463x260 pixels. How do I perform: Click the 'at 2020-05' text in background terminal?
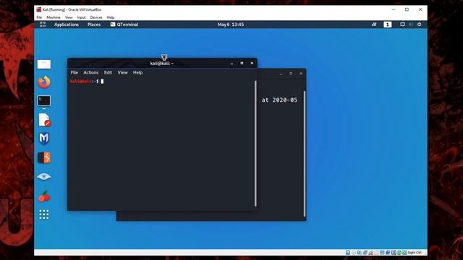(x=279, y=100)
